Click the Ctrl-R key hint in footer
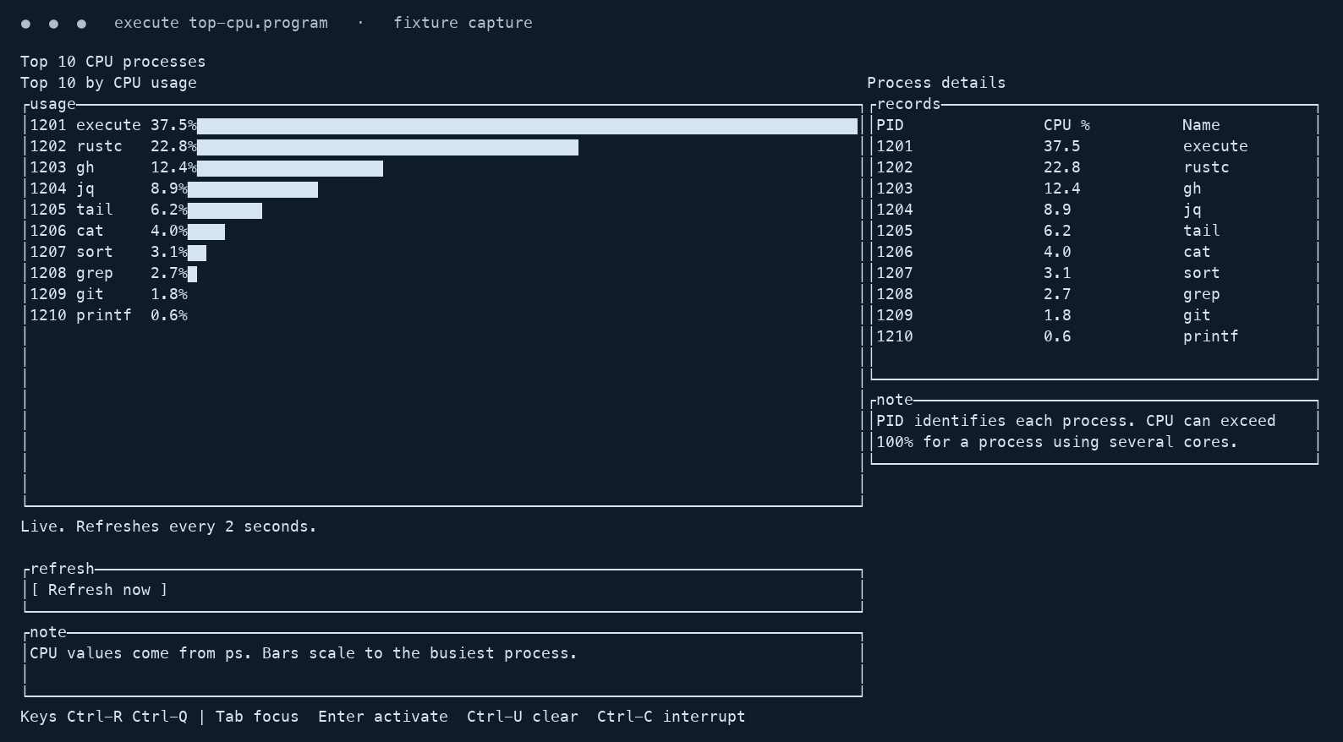The image size is (1343, 742). [x=94, y=717]
